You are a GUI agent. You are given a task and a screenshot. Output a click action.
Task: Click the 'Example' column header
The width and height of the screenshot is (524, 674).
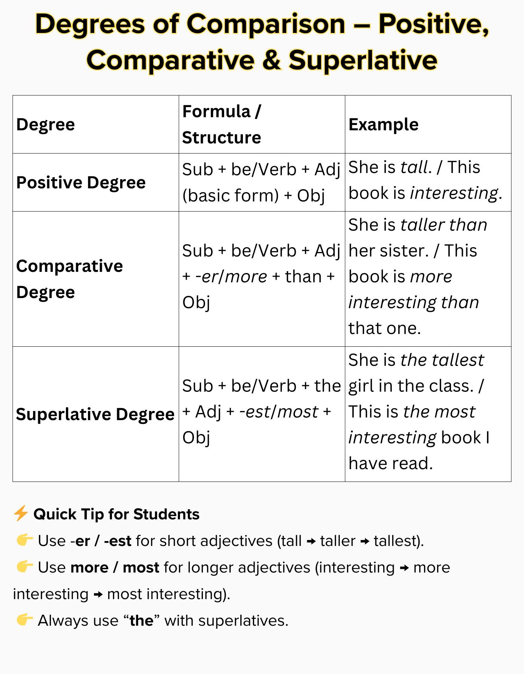click(383, 124)
